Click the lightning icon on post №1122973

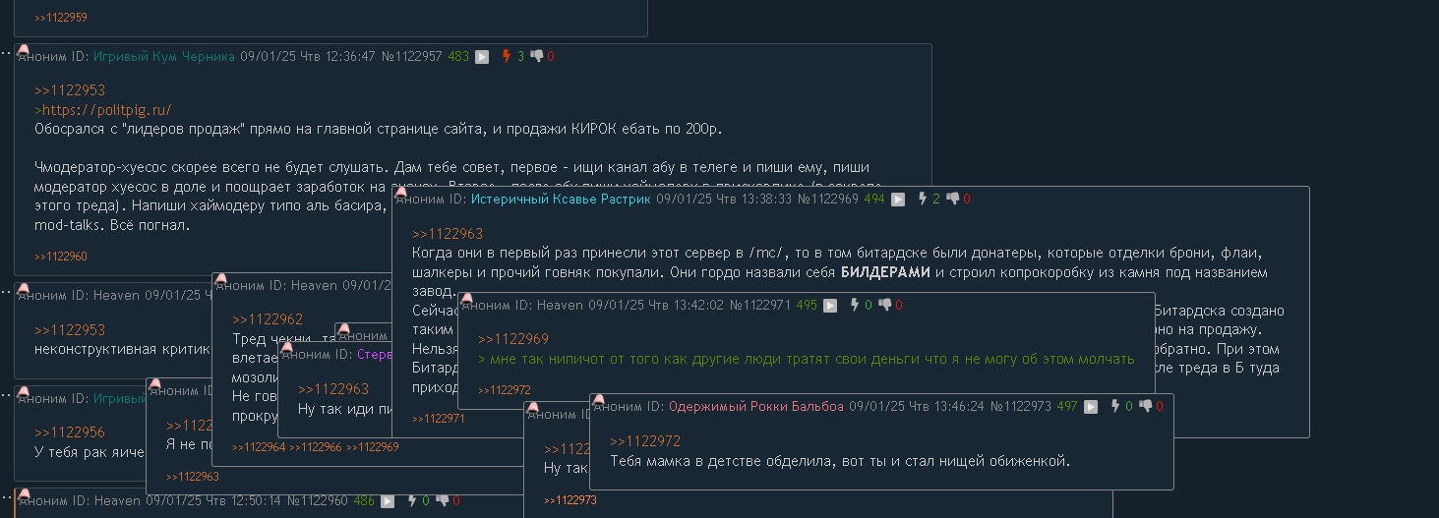(x=1114, y=406)
